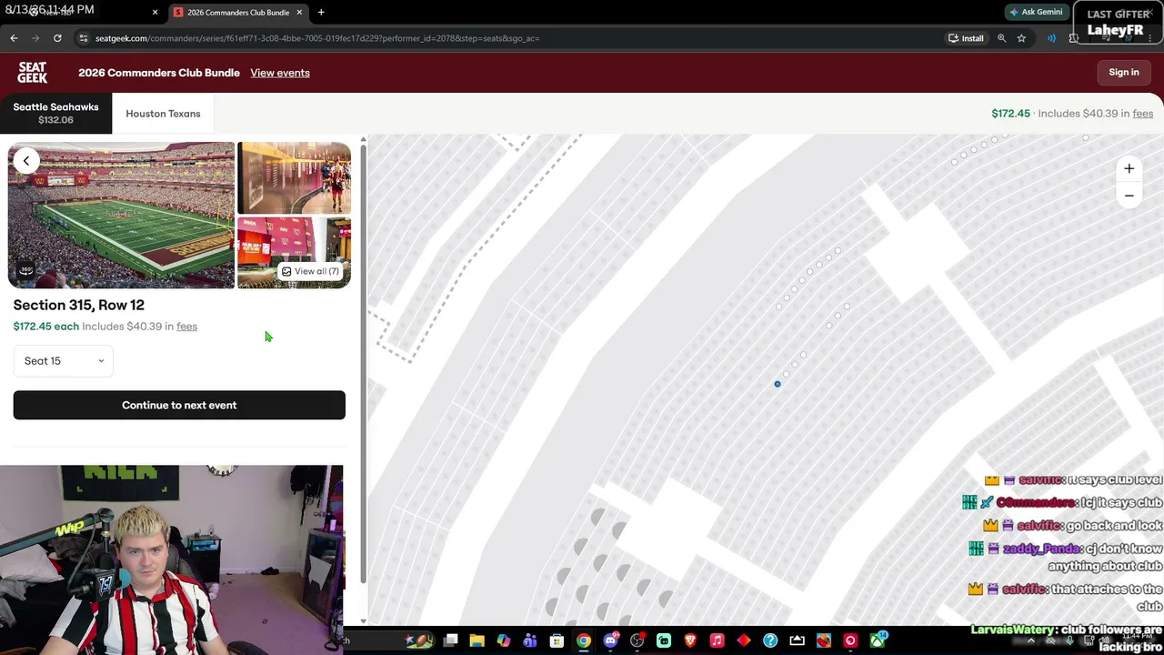This screenshot has width=1164, height=655.
Task: Open the Get Help question mark app
Action: [770, 640]
